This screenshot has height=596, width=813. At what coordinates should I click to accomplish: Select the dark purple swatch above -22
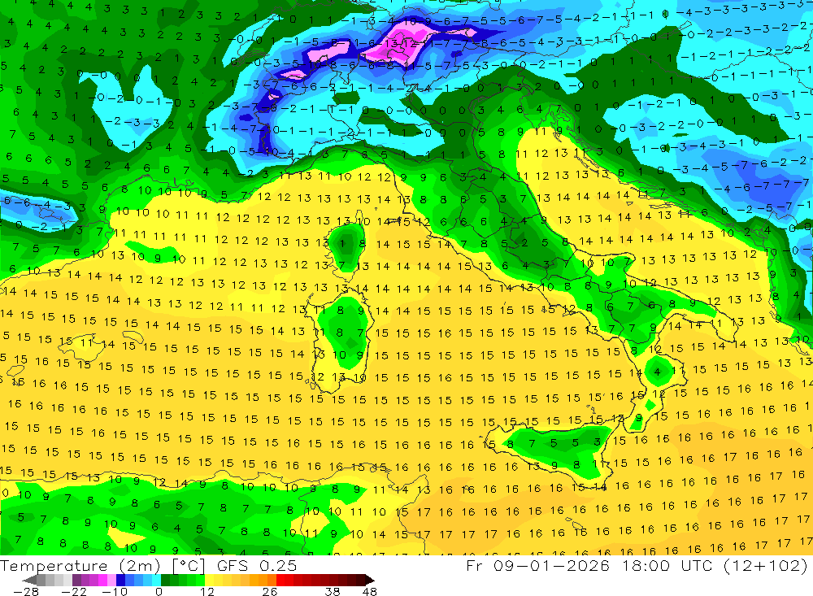tap(76, 580)
